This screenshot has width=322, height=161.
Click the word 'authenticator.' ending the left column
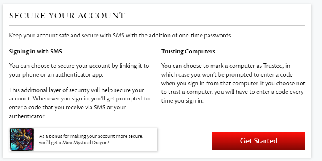27,116
